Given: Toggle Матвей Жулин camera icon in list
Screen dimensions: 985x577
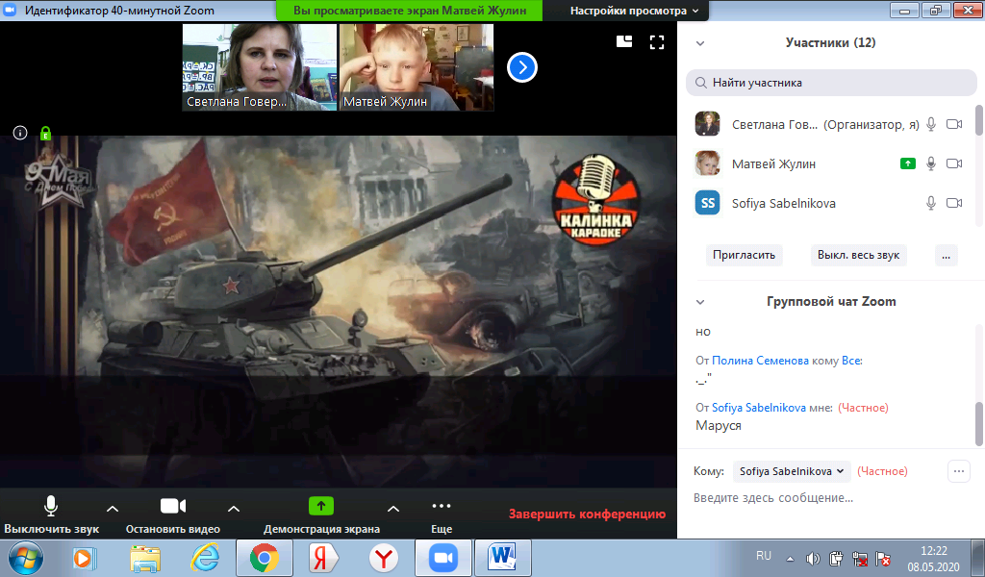Looking at the screenshot, I should (954, 163).
